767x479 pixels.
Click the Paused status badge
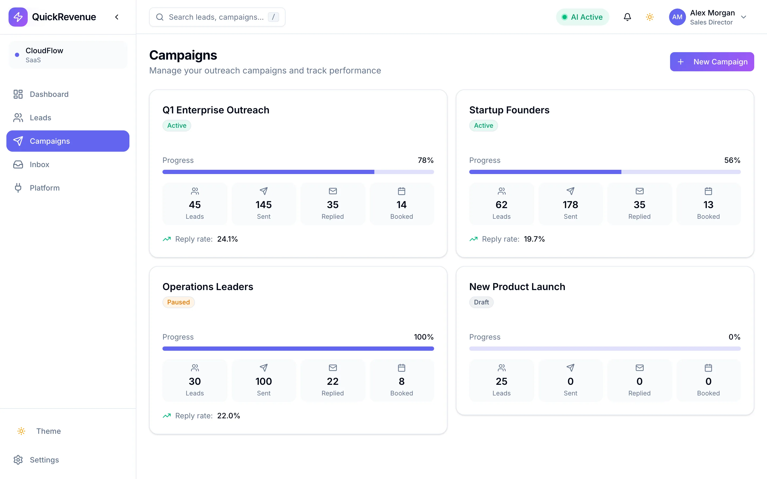coord(178,302)
